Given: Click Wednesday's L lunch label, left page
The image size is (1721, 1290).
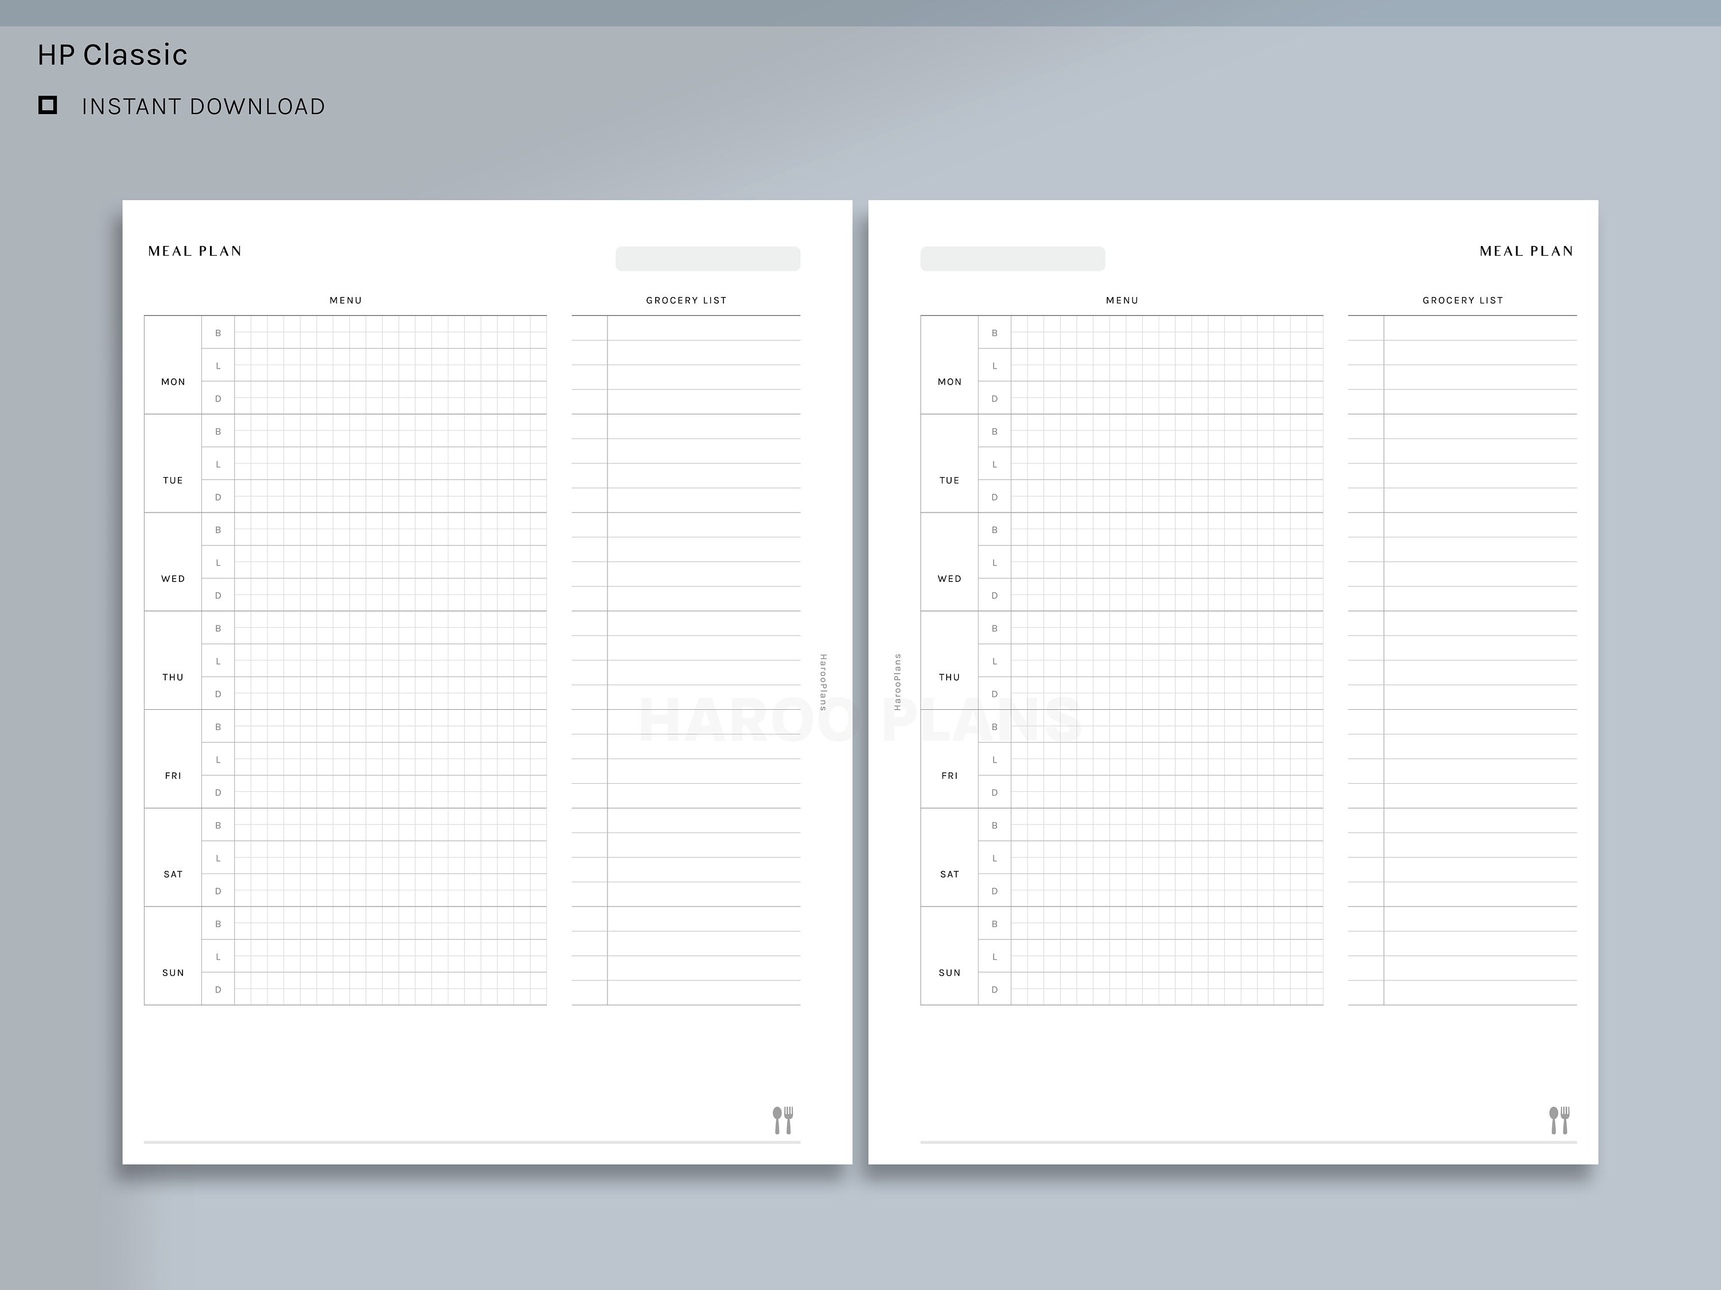Looking at the screenshot, I should (x=218, y=563).
